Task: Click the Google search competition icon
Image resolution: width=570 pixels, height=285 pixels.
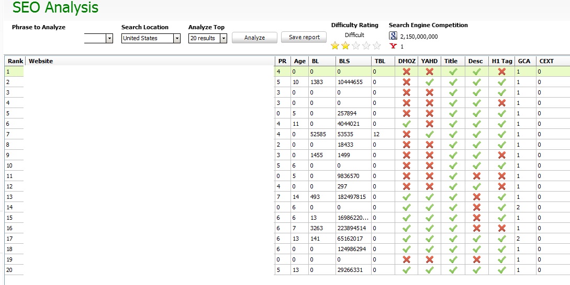Action: [393, 35]
